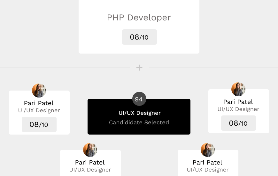Click the 08/10 score under PHP Developer
Viewport: 278px width, 176px height.
[139, 37]
